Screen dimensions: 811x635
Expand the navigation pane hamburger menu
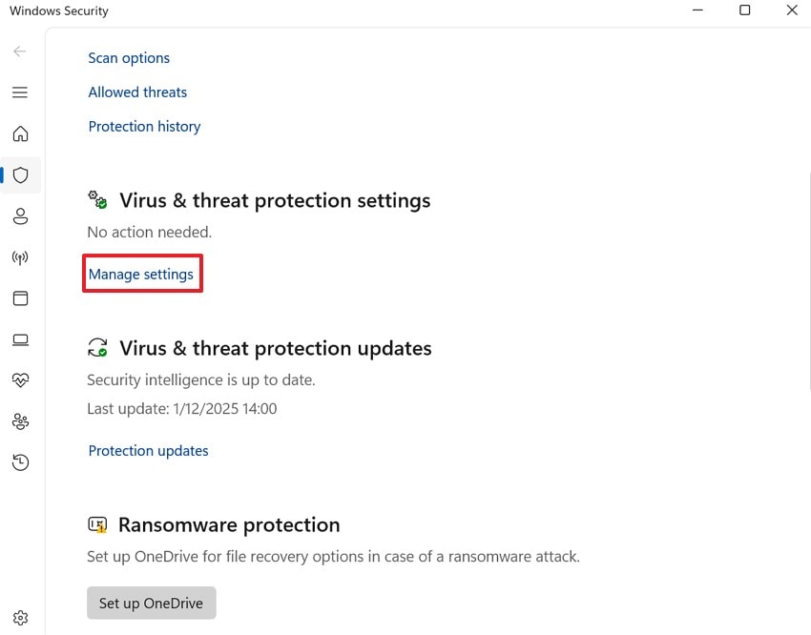pos(20,92)
